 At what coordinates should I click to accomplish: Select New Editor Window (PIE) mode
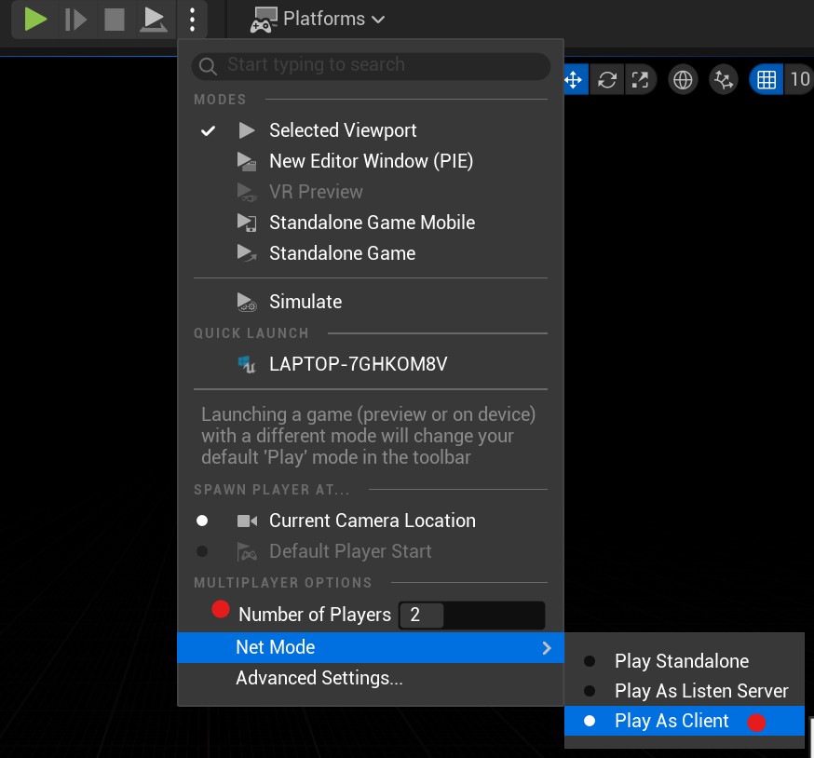pos(371,161)
